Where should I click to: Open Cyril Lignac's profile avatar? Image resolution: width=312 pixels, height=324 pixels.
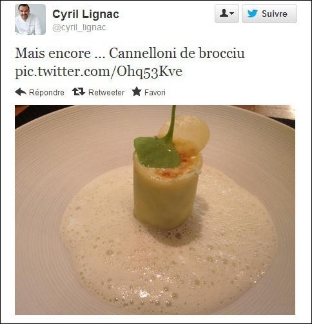tap(30, 19)
